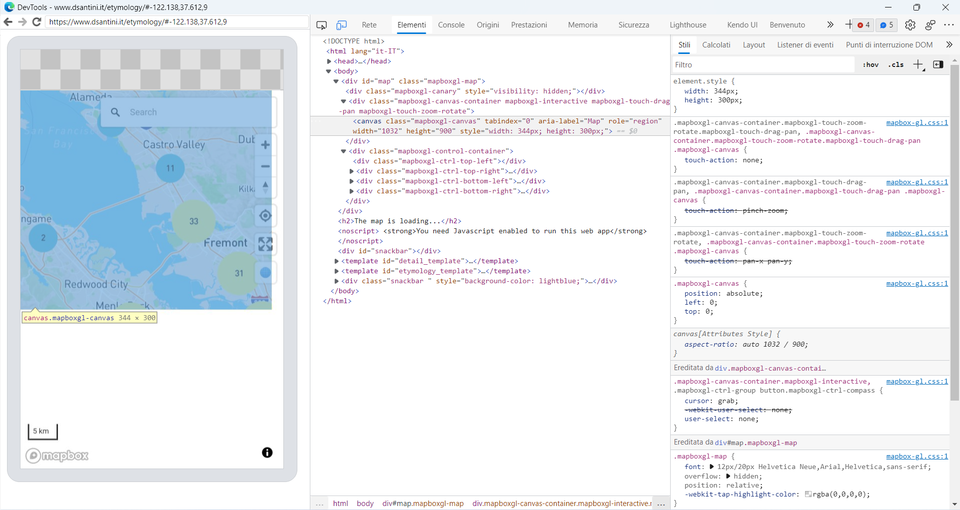Click the map fullscreen control
The height and width of the screenshot is (510, 960).
[265, 244]
